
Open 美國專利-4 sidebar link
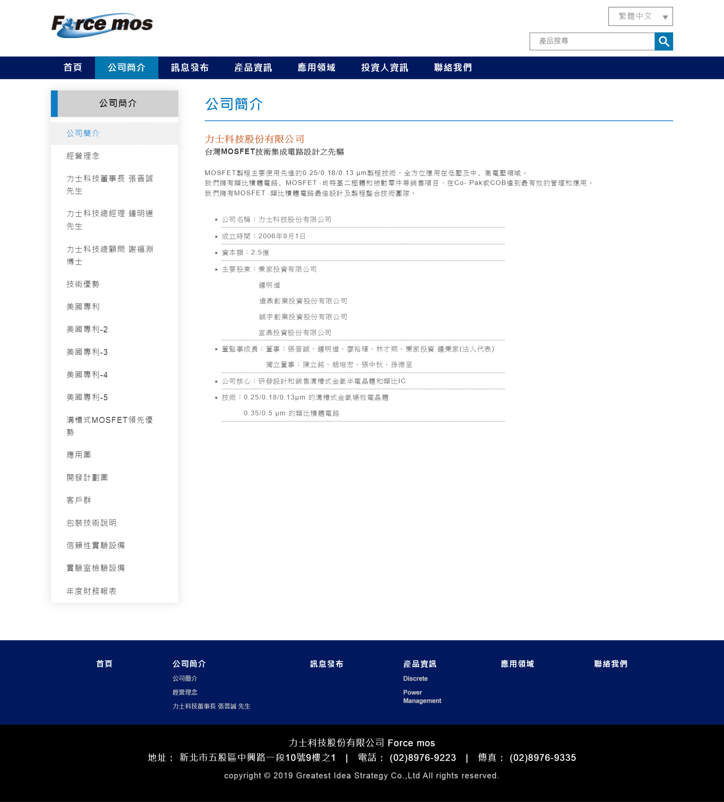(115, 375)
